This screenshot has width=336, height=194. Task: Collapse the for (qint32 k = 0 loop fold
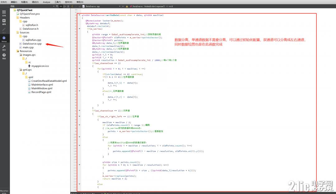click(80, 165)
